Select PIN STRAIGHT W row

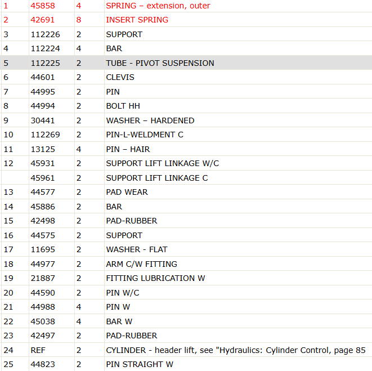186,364
